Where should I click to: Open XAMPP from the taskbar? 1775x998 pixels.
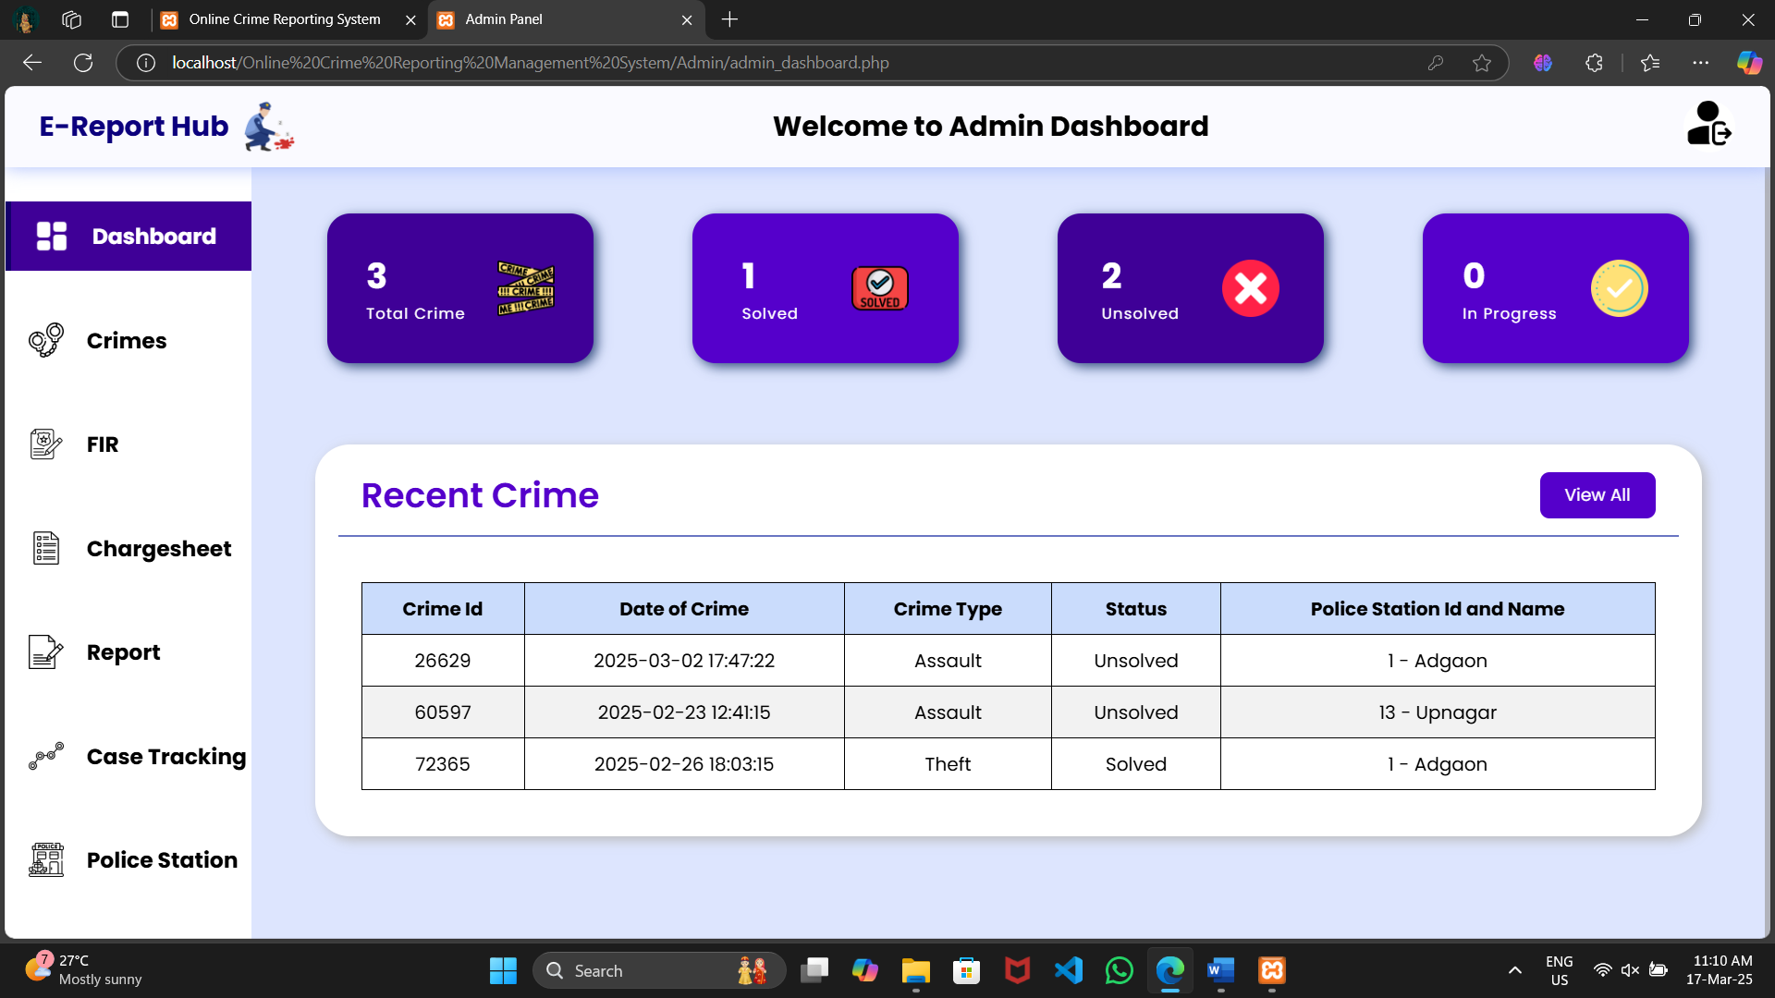[x=1271, y=970]
